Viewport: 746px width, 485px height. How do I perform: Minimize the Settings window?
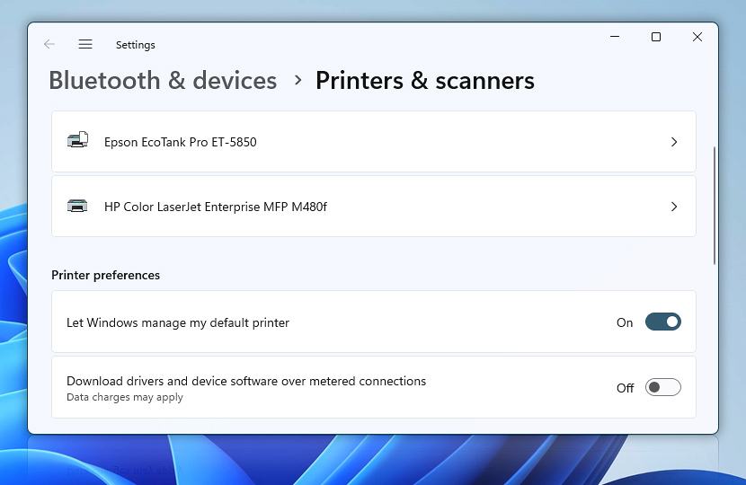(x=615, y=37)
